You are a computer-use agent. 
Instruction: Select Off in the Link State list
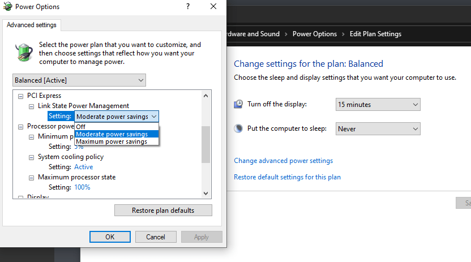click(x=81, y=127)
